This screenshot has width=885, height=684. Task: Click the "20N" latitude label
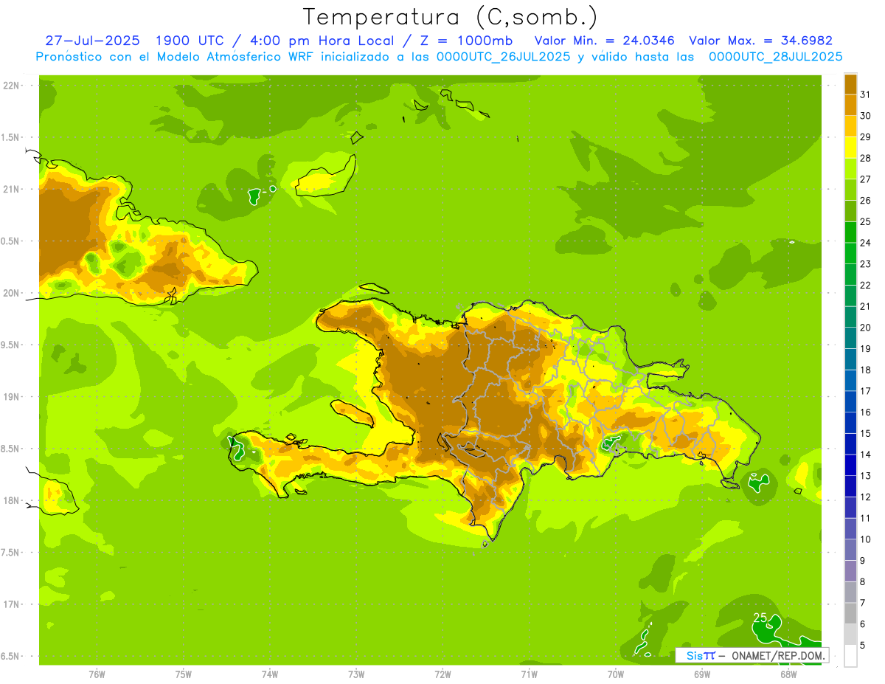pos(11,293)
